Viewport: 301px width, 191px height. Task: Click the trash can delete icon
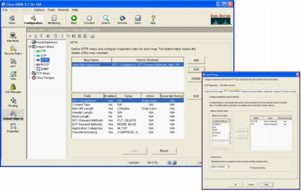(56, 36)
